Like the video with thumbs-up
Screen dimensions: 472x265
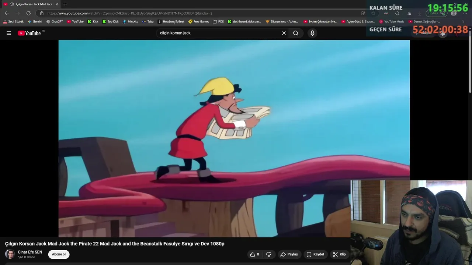click(x=254, y=254)
